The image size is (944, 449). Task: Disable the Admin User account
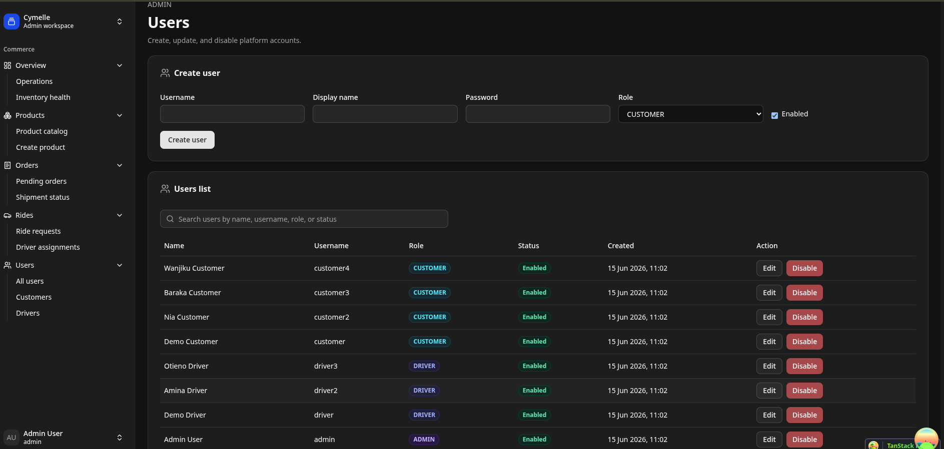pos(804,440)
